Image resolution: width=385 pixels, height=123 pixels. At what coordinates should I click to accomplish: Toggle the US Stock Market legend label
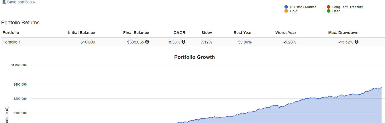click(303, 7)
